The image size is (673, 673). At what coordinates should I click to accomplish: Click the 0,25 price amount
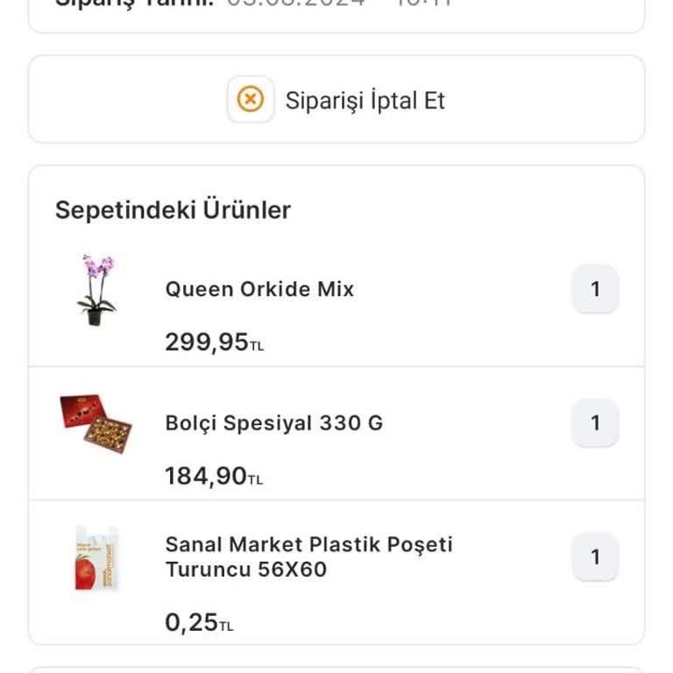pyautogui.click(x=191, y=623)
